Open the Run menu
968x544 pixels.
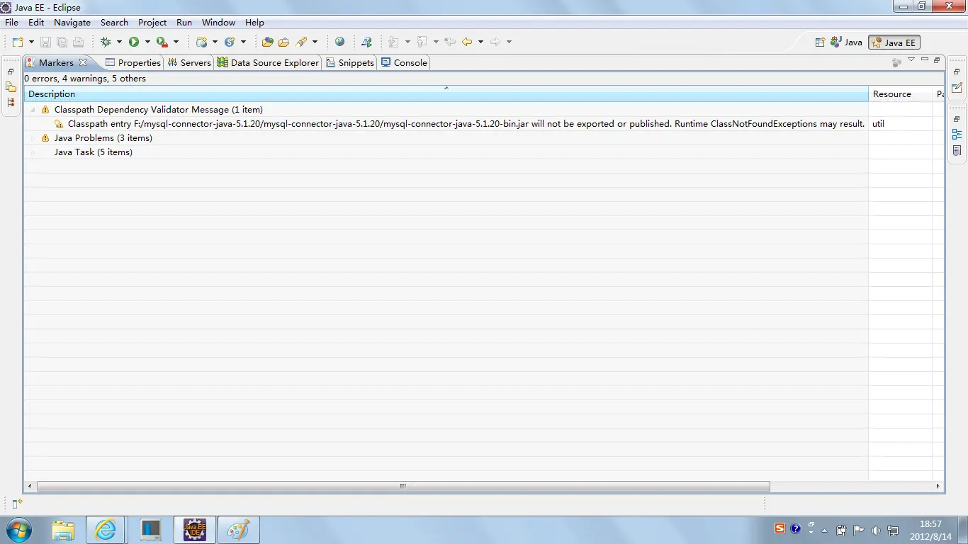(x=184, y=23)
